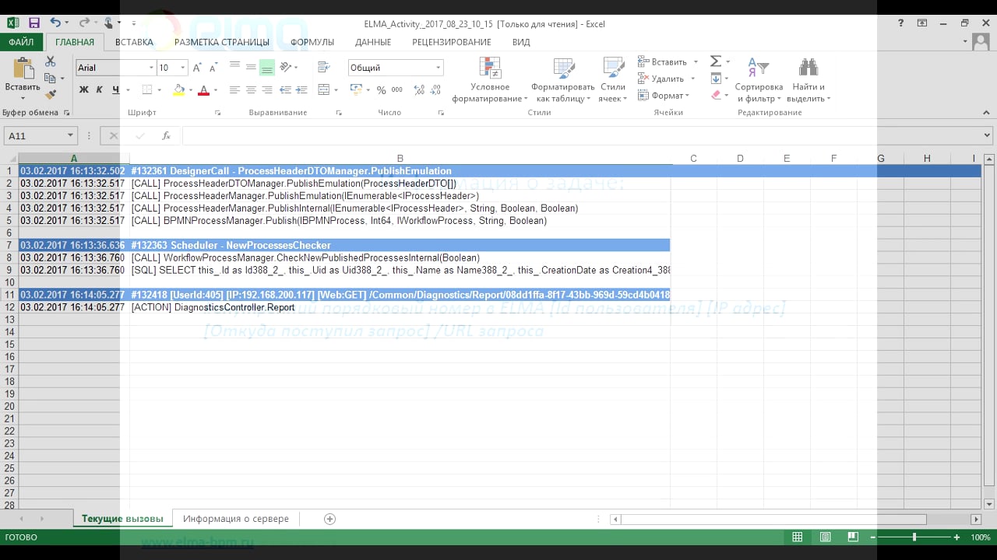Switch to ВСТАВКА ribbon tab
Image resolution: width=997 pixels, height=560 pixels.
click(134, 42)
